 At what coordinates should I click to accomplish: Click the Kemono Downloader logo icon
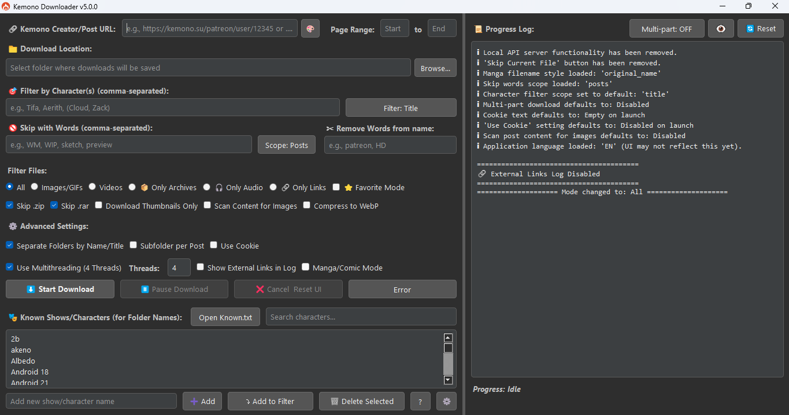click(x=6, y=6)
